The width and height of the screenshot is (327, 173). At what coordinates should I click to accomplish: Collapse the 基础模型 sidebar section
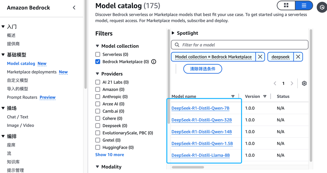(x=3, y=55)
